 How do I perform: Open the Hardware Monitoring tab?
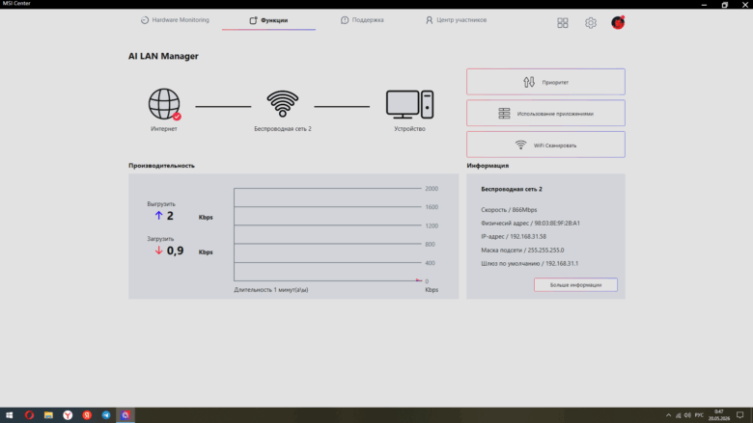175,20
